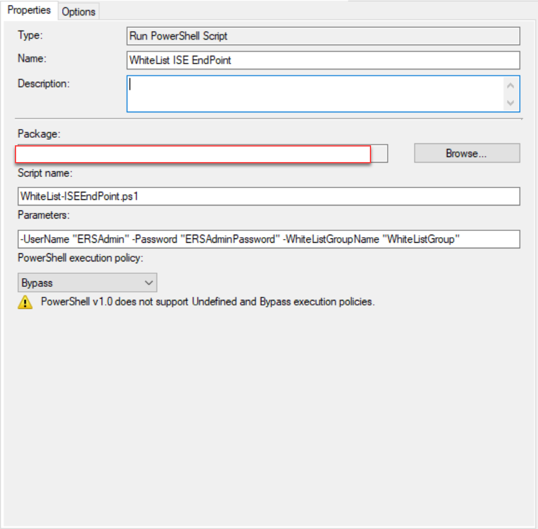
Task: Click the Package: label
Action: click(x=39, y=134)
